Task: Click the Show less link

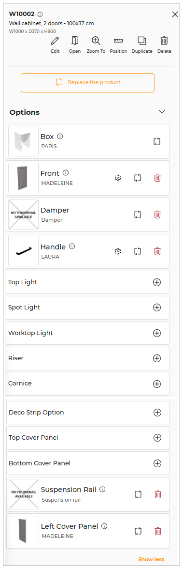Action: (x=151, y=559)
